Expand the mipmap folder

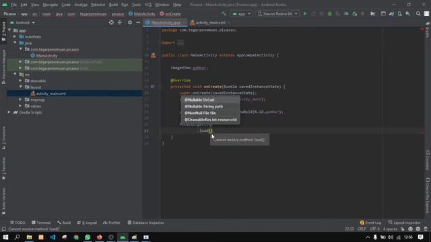coord(21,99)
